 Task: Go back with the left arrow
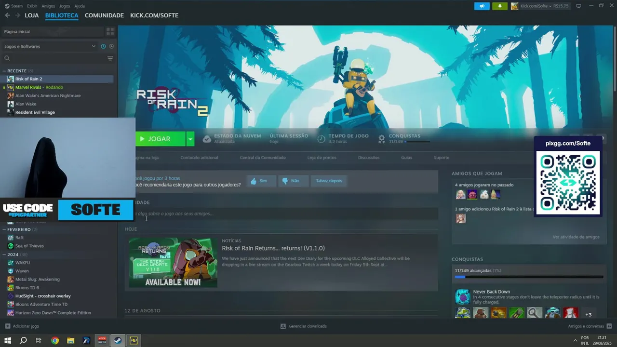pos(7,15)
